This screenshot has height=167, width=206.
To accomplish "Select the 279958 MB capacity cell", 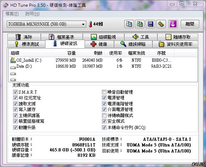I will 66,60.
